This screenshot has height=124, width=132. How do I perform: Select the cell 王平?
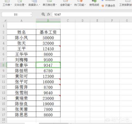21,48
